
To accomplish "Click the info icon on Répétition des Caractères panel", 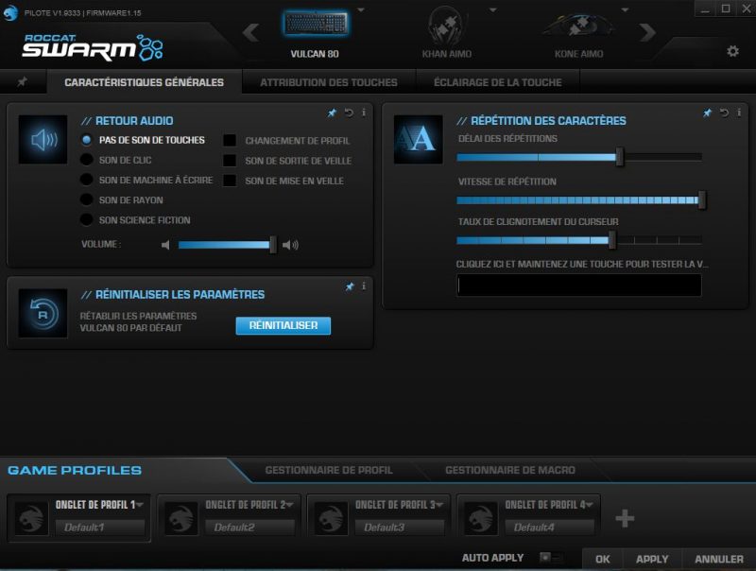I will click(738, 111).
